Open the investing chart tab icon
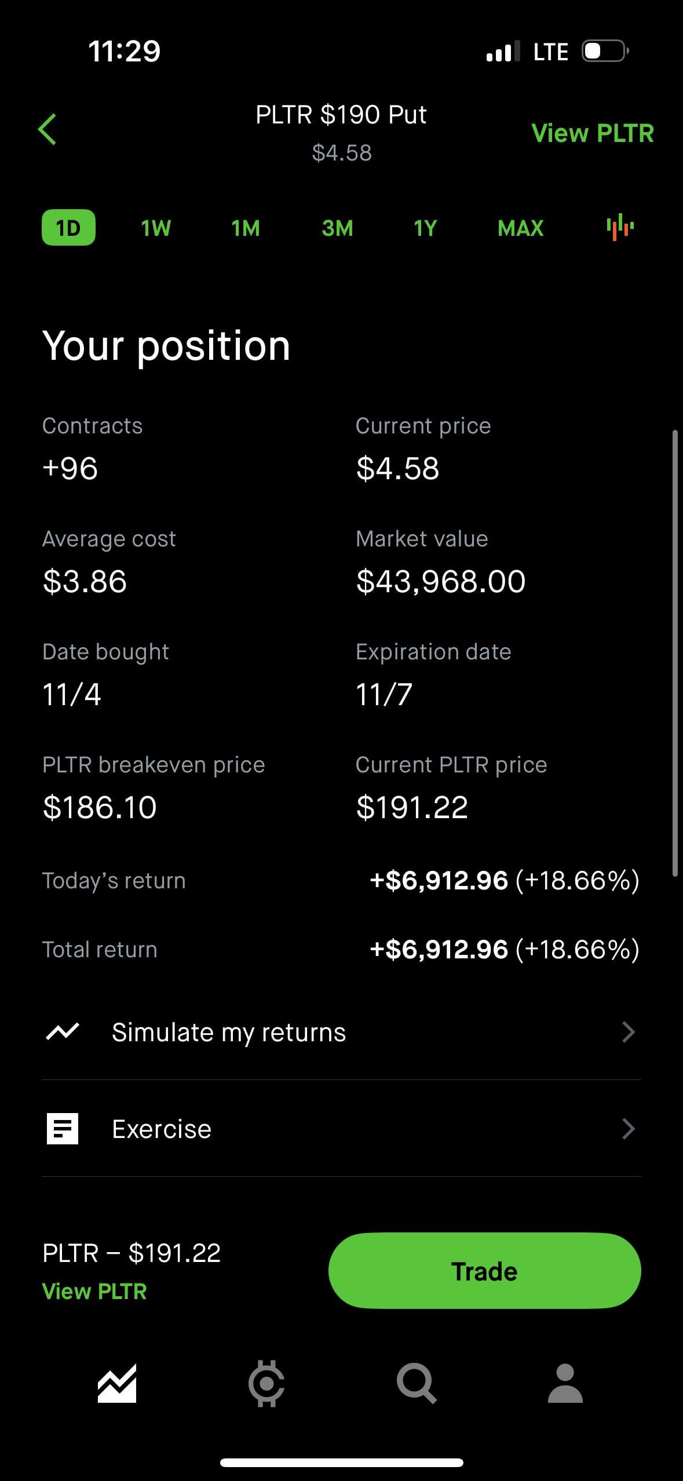This screenshot has width=683, height=1481. [x=117, y=1384]
